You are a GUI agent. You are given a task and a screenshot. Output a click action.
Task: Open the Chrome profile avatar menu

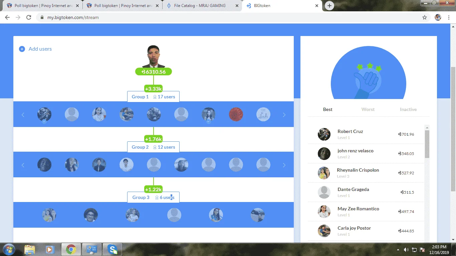tap(438, 17)
